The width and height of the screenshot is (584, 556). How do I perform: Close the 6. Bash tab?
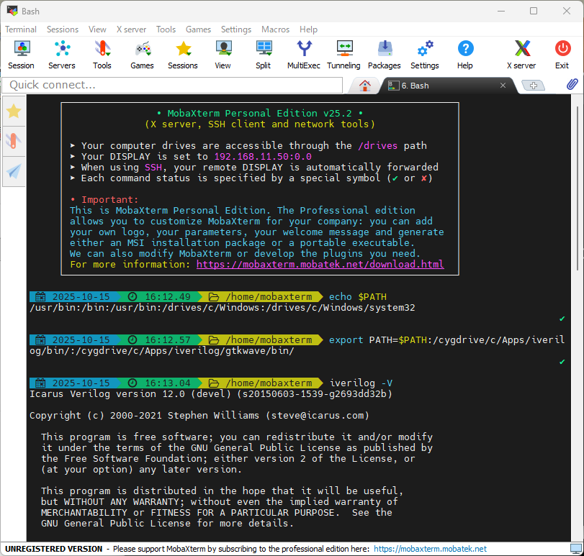[503, 85]
